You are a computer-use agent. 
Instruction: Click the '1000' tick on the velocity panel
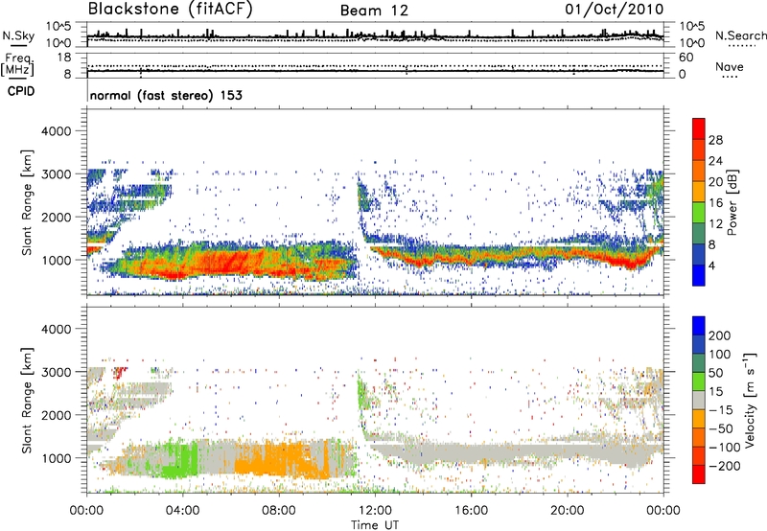click(x=56, y=459)
